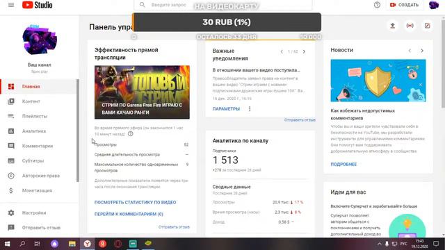Click the feedback icon beside Отправить отзыв
The image size is (445, 250).
[x=11, y=228]
